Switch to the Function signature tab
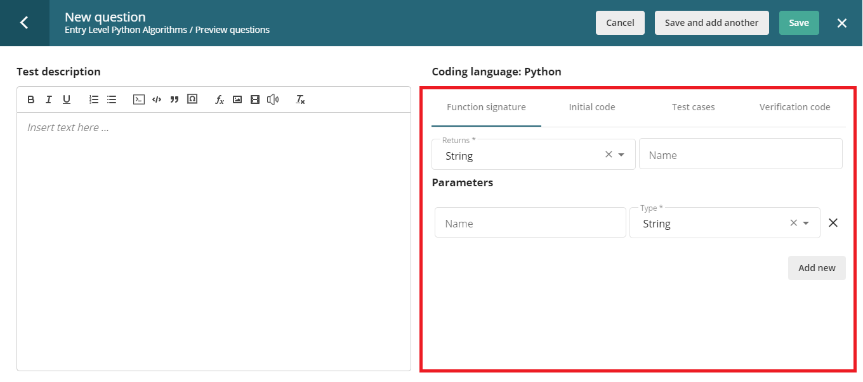 click(486, 107)
